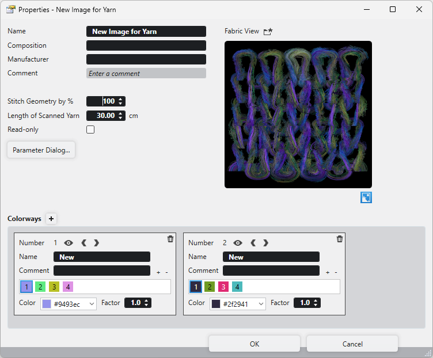Toggle visibility eye of colorway 1
Viewport: 433px width, 358px height.
point(69,243)
